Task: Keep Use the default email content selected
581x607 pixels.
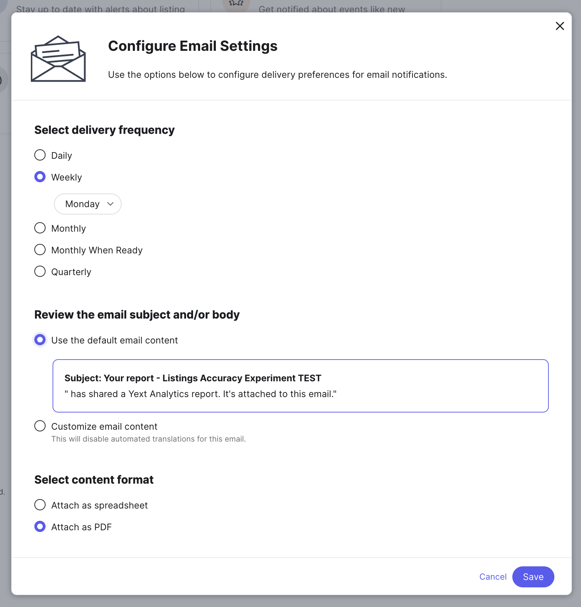Action: pyautogui.click(x=40, y=339)
